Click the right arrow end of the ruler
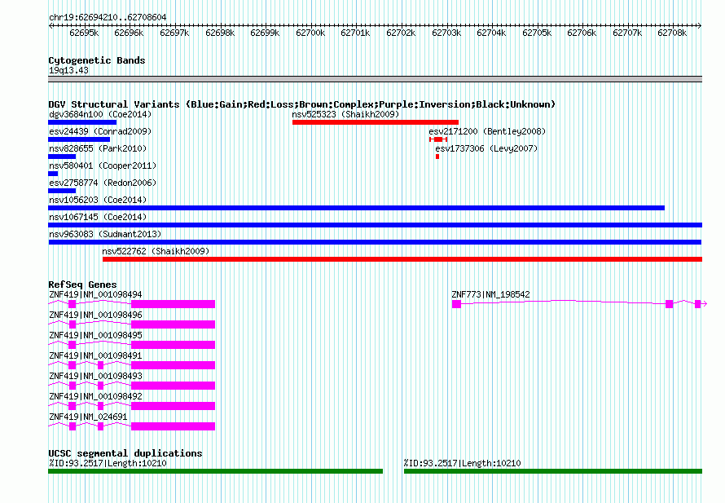The image size is (725, 503). (x=700, y=25)
